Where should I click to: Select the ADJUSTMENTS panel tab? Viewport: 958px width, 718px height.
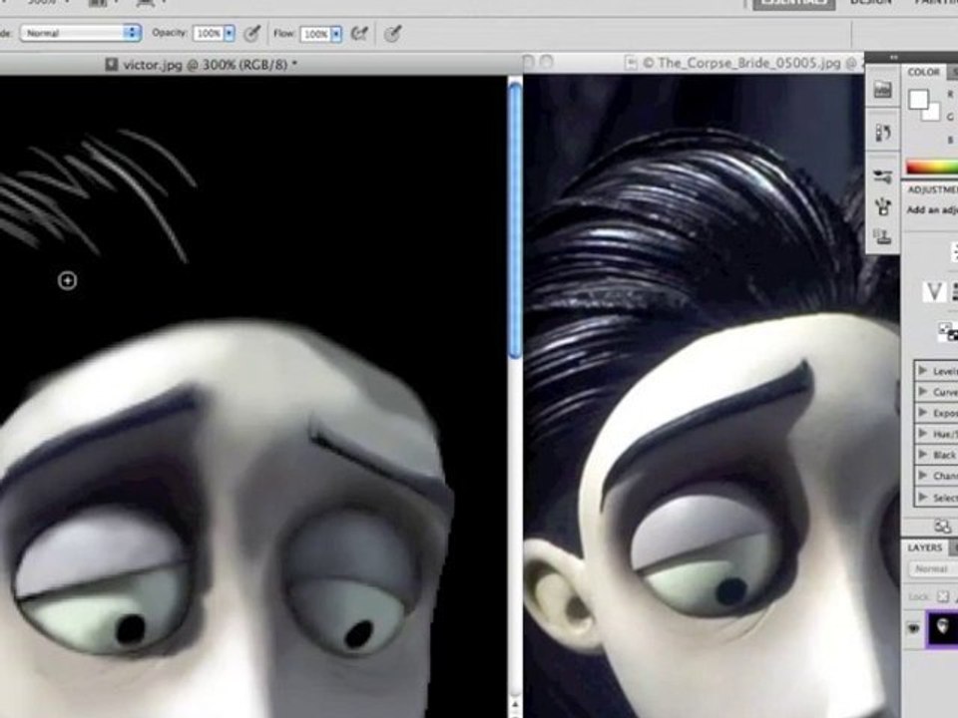[x=932, y=189]
